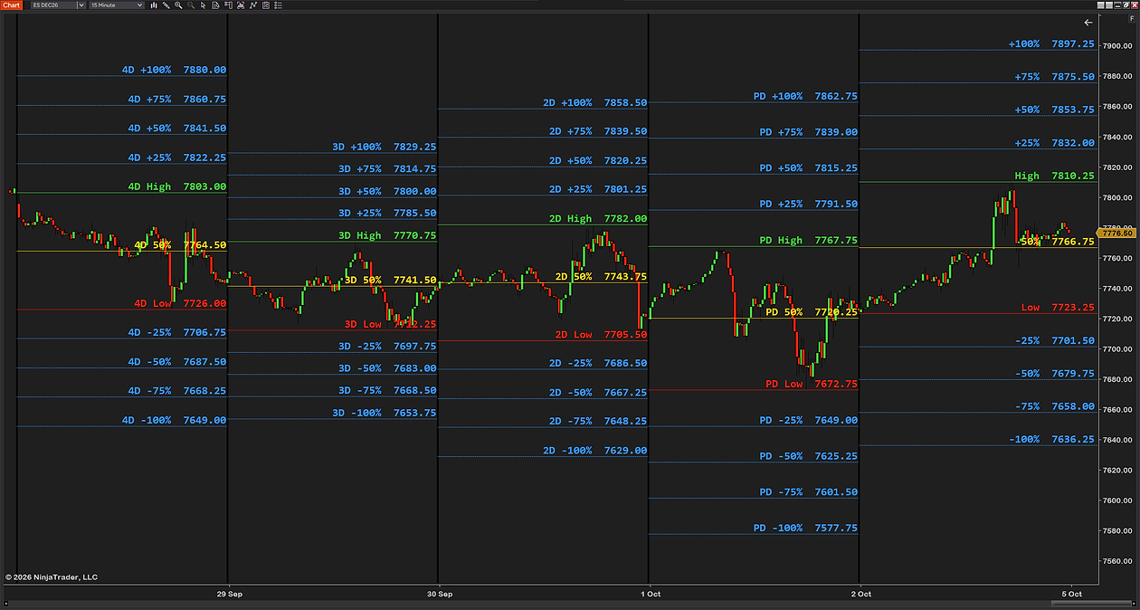Click the F button above price axis

point(1132,18)
